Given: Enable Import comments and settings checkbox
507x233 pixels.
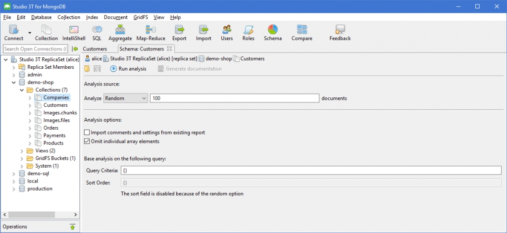Looking at the screenshot, I should pyautogui.click(x=87, y=133).
